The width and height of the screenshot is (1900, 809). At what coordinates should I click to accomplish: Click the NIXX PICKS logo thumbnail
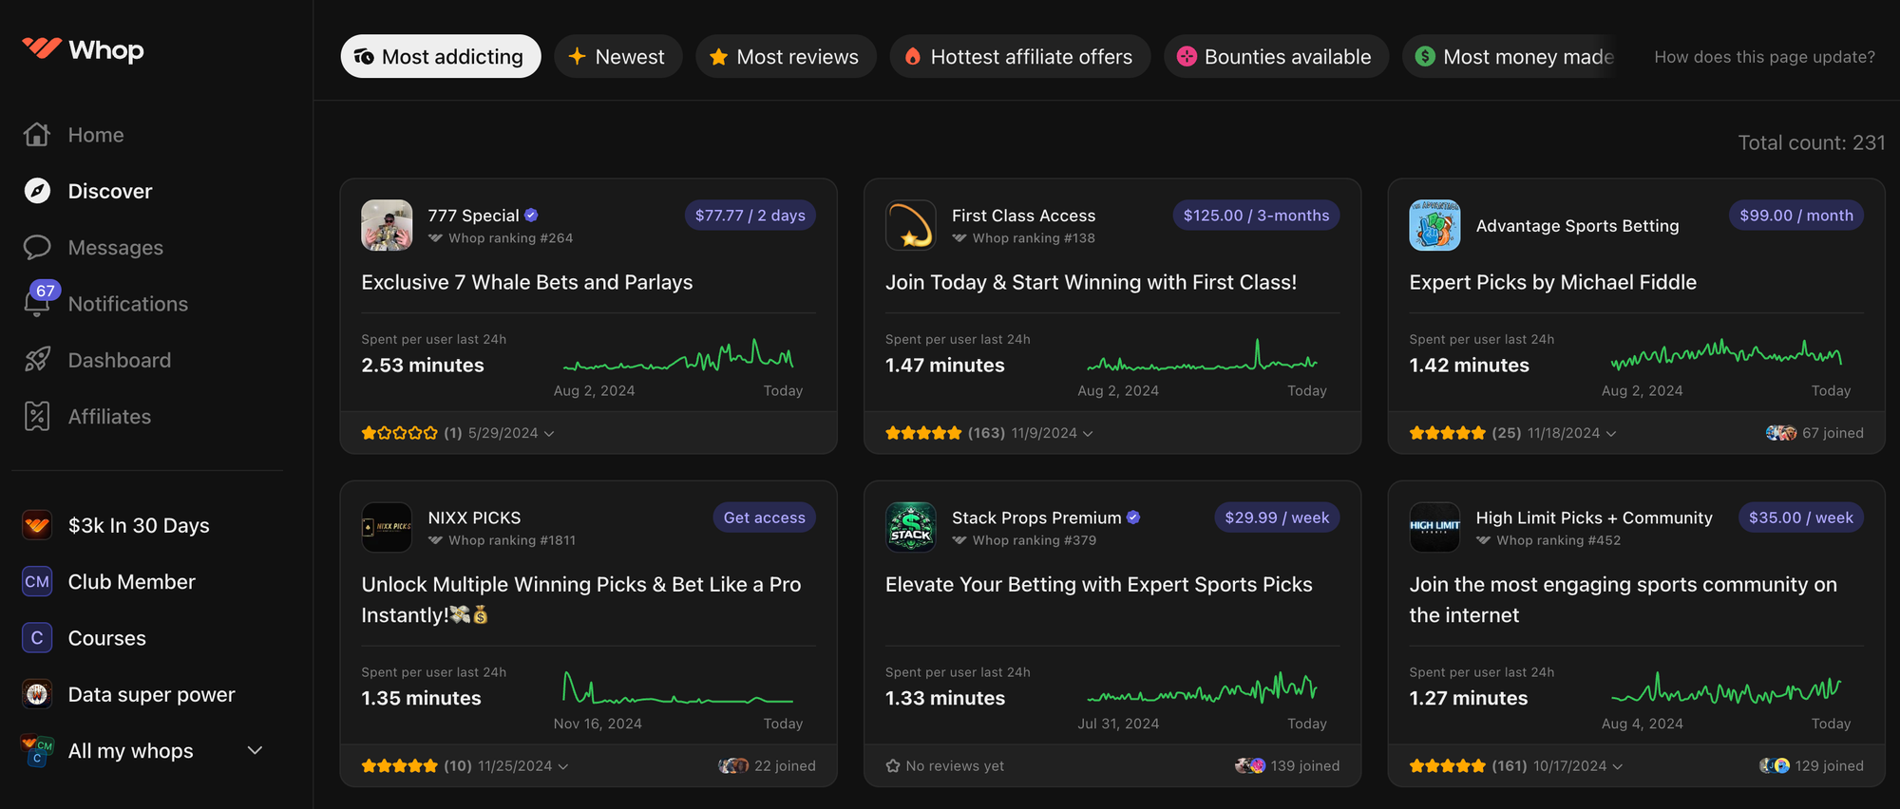(x=387, y=527)
